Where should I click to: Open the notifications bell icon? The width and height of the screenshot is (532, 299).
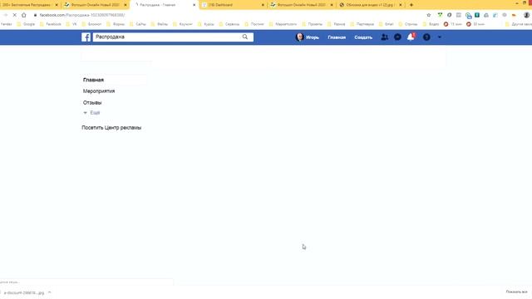click(411, 37)
